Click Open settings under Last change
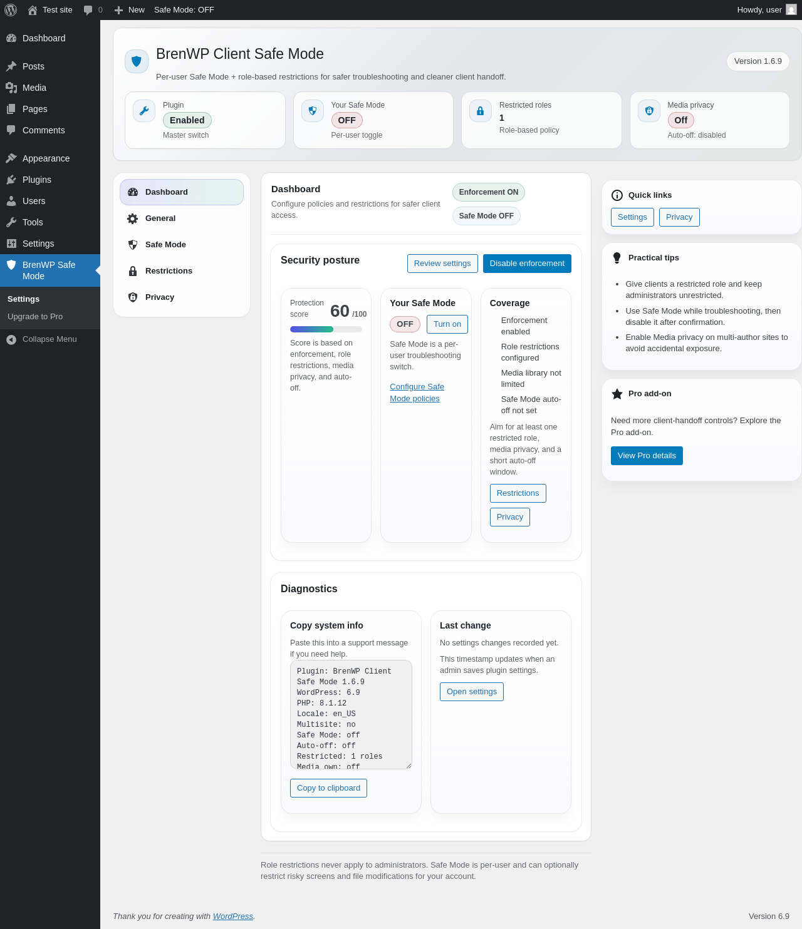The image size is (802, 929). (x=472, y=692)
